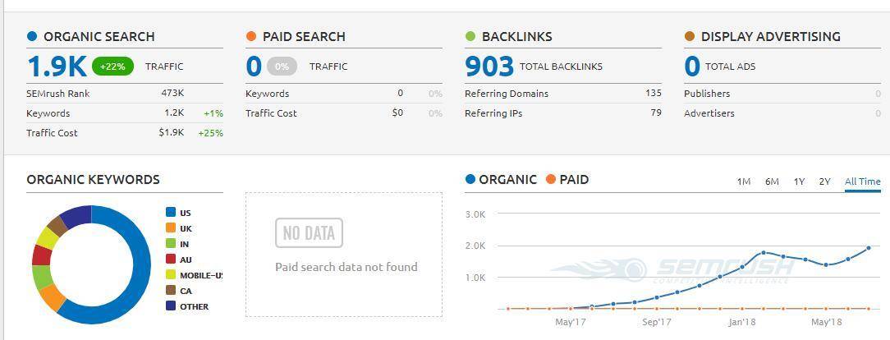Switch chart to 1Y range
The width and height of the screenshot is (890, 340).
point(799,181)
